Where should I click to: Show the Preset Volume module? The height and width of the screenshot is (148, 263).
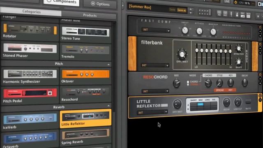[242, 15]
